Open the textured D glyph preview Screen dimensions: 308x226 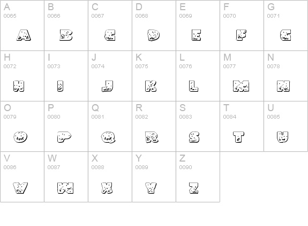153,35
